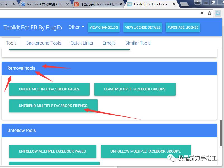
Task: Click the Purchase License button
Action: pyautogui.click(x=183, y=27)
